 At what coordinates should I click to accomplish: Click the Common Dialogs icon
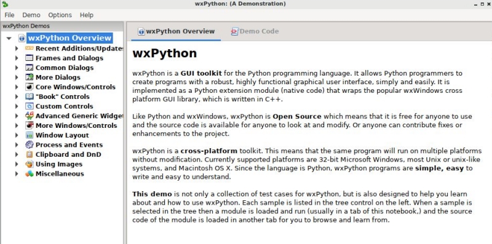coord(29,68)
